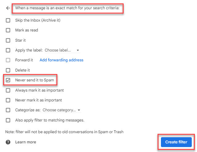This screenshot has height=152, width=197.
Task: Enable Skip the Inbox checkbox
Action: pyautogui.click(x=8, y=20)
